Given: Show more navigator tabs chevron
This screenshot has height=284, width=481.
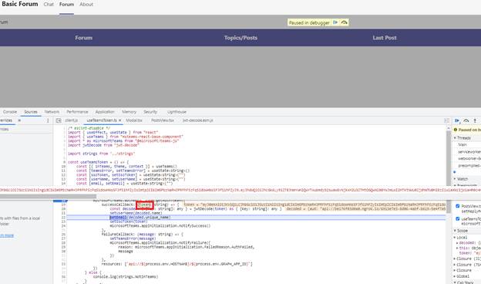Looking at the screenshot, I should pos(19,120).
